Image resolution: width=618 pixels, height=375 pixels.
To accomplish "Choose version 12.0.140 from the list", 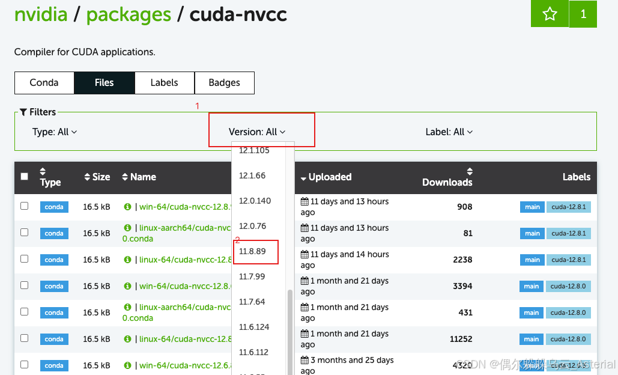I will (x=255, y=201).
